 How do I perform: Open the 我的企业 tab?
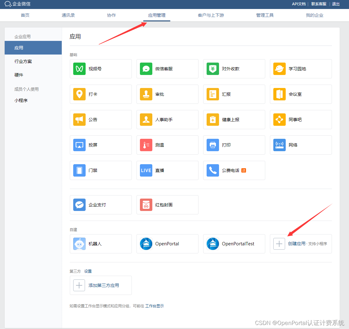[x=315, y=15]
